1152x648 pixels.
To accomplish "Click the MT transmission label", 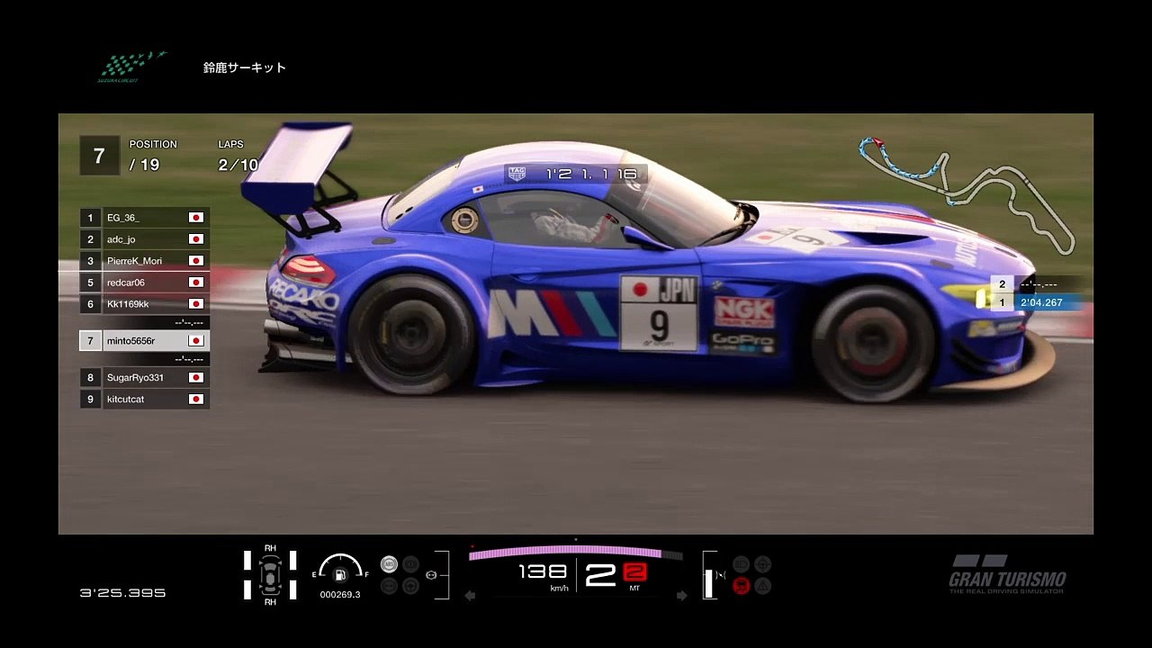I will coord(634,588).
